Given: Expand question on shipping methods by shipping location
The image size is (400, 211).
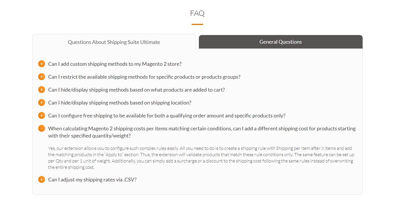Looking at the screenshot, I should click(120, 103).
